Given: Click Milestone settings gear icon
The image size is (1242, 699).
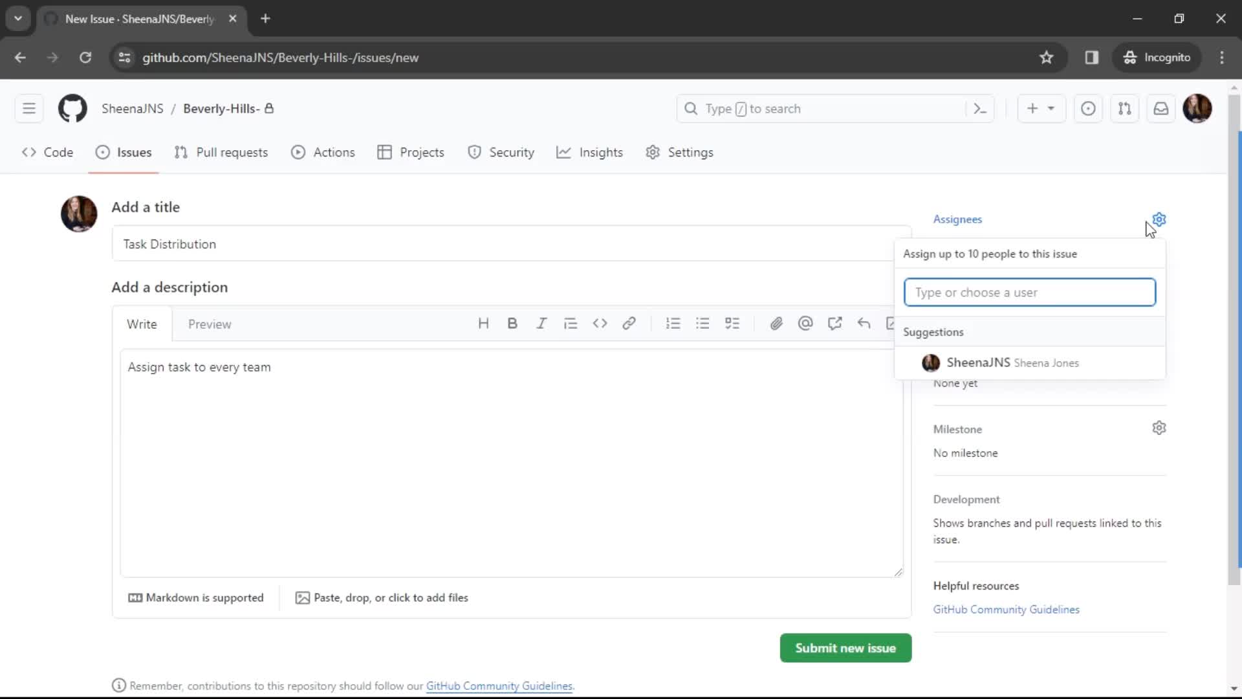Looking at the screenshot, I should 1159,428.
